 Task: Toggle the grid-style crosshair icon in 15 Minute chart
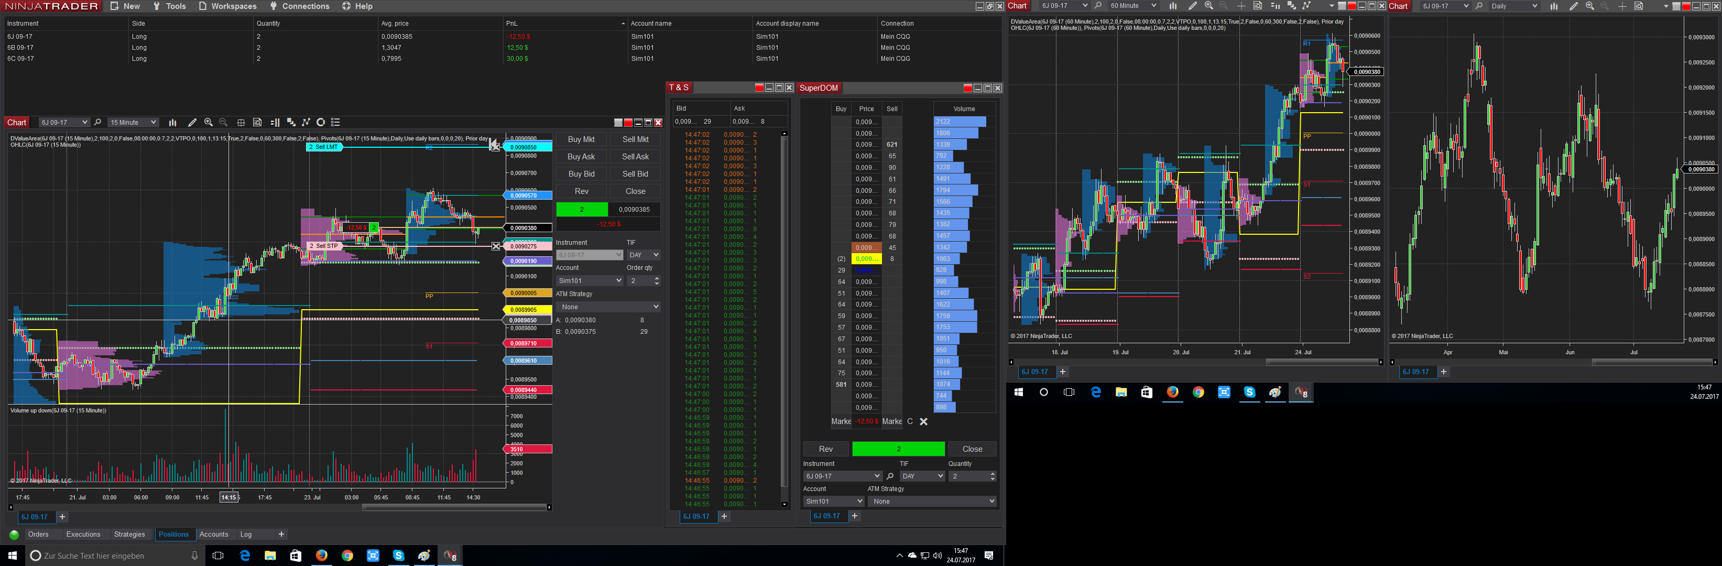tap(241, 122)
